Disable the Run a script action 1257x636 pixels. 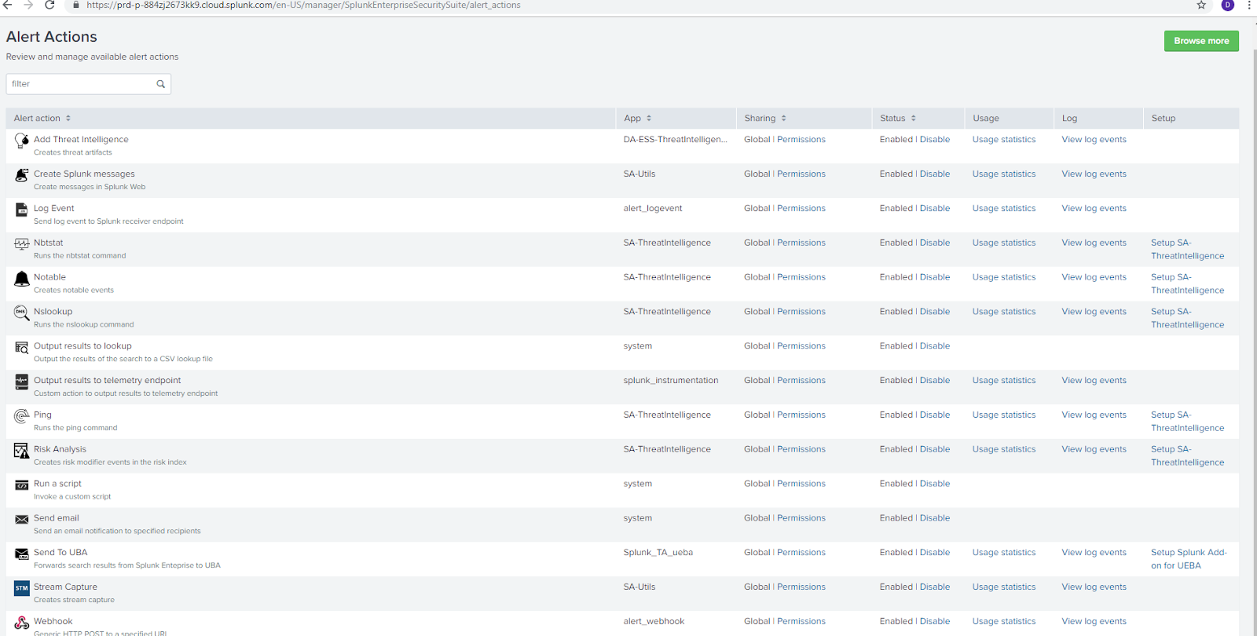[935, 484]
